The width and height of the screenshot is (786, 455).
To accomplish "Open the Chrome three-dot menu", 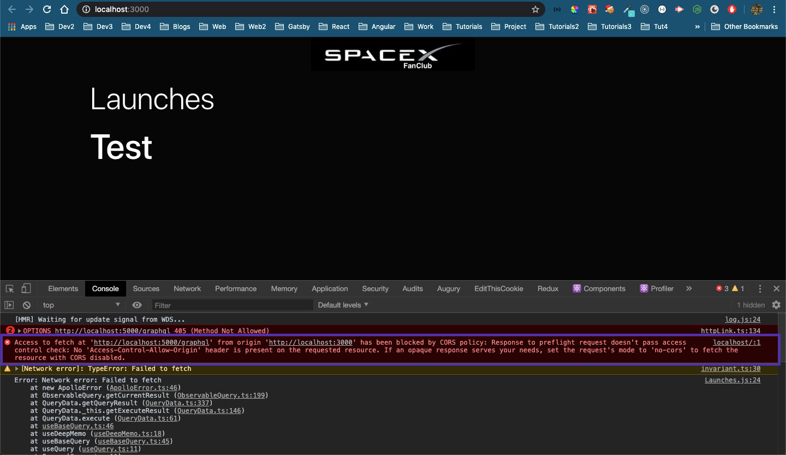I will tap(775, 9).
